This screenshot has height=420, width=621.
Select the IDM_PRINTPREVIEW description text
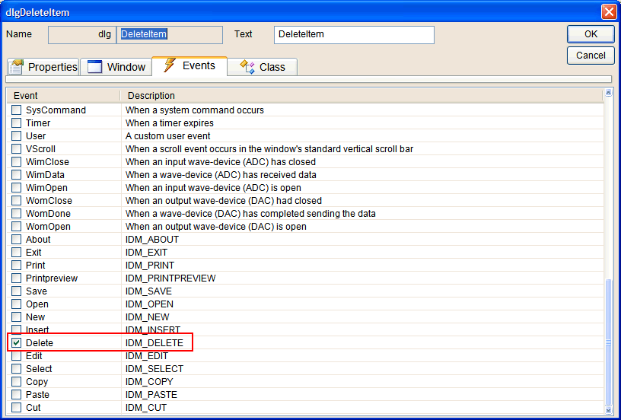[170, 278]
